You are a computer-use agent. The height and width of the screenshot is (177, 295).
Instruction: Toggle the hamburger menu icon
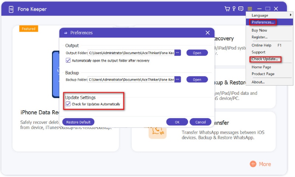point(250,8)
